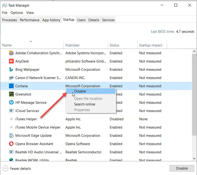The image size is (197, 175).
Task: Select the HP Message Service entry
Action: [31, 103]
